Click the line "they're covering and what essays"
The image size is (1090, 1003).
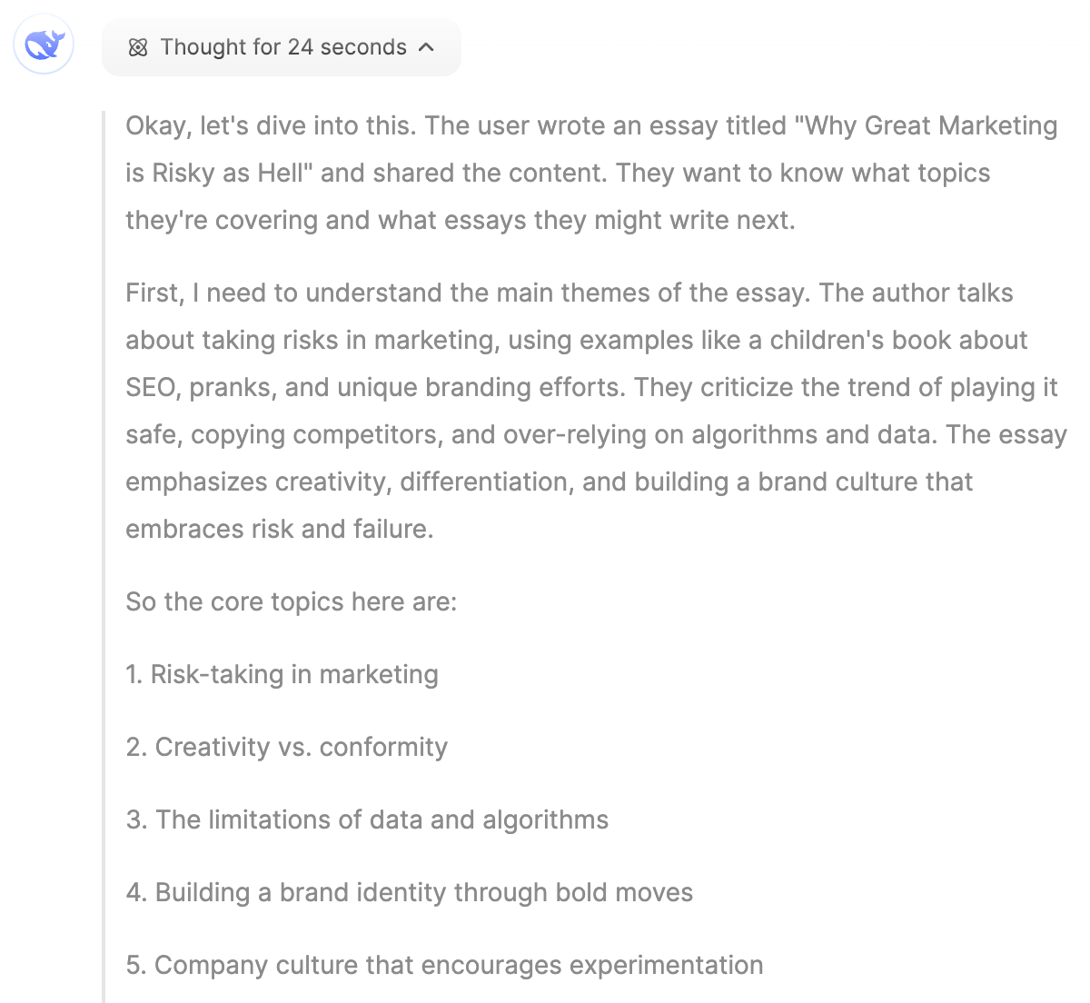tap(460, 220)
